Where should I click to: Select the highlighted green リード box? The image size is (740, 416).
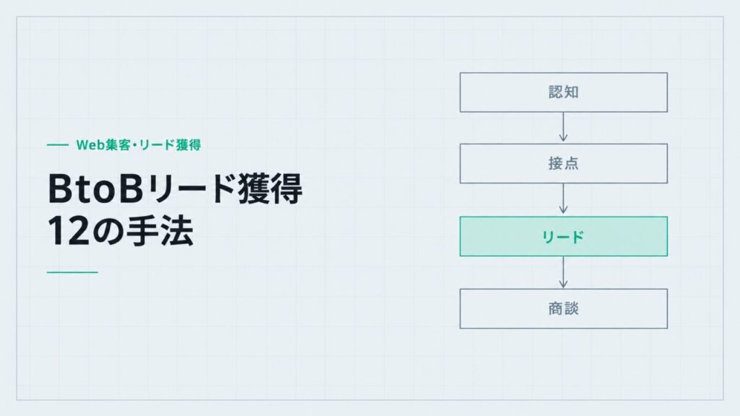click(564, 236)
